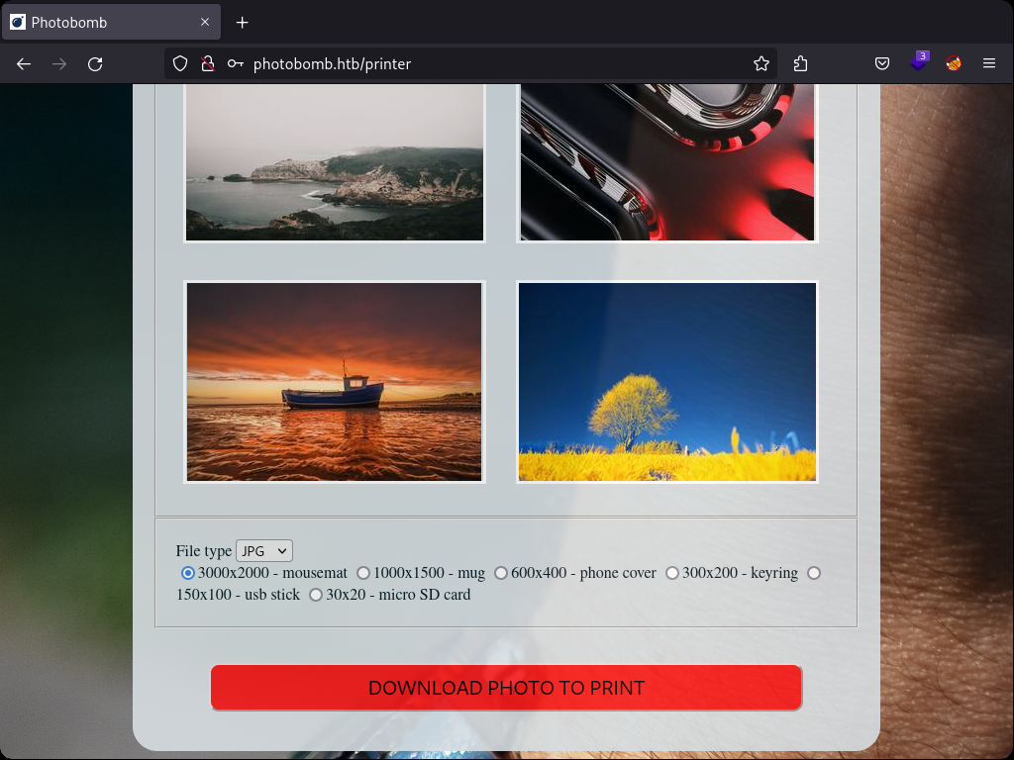The height and width of the screenshot is (760, 1014).
Task: Click the URL address bar
Action: (495, 63)
